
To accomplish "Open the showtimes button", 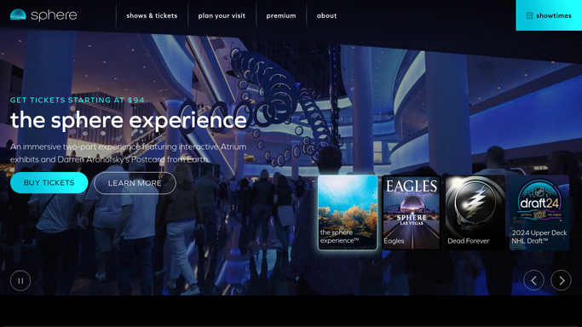I will (549, 15).
